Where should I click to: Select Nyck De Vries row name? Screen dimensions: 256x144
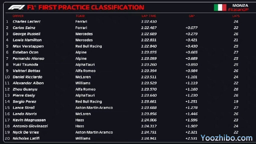26,132
